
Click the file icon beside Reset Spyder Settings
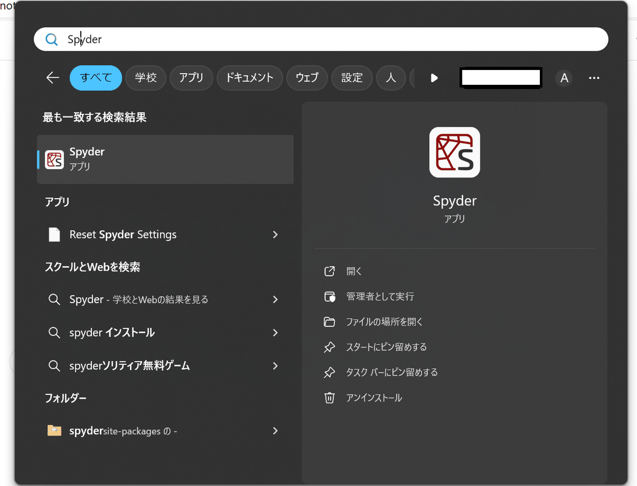tap(54, 234)
